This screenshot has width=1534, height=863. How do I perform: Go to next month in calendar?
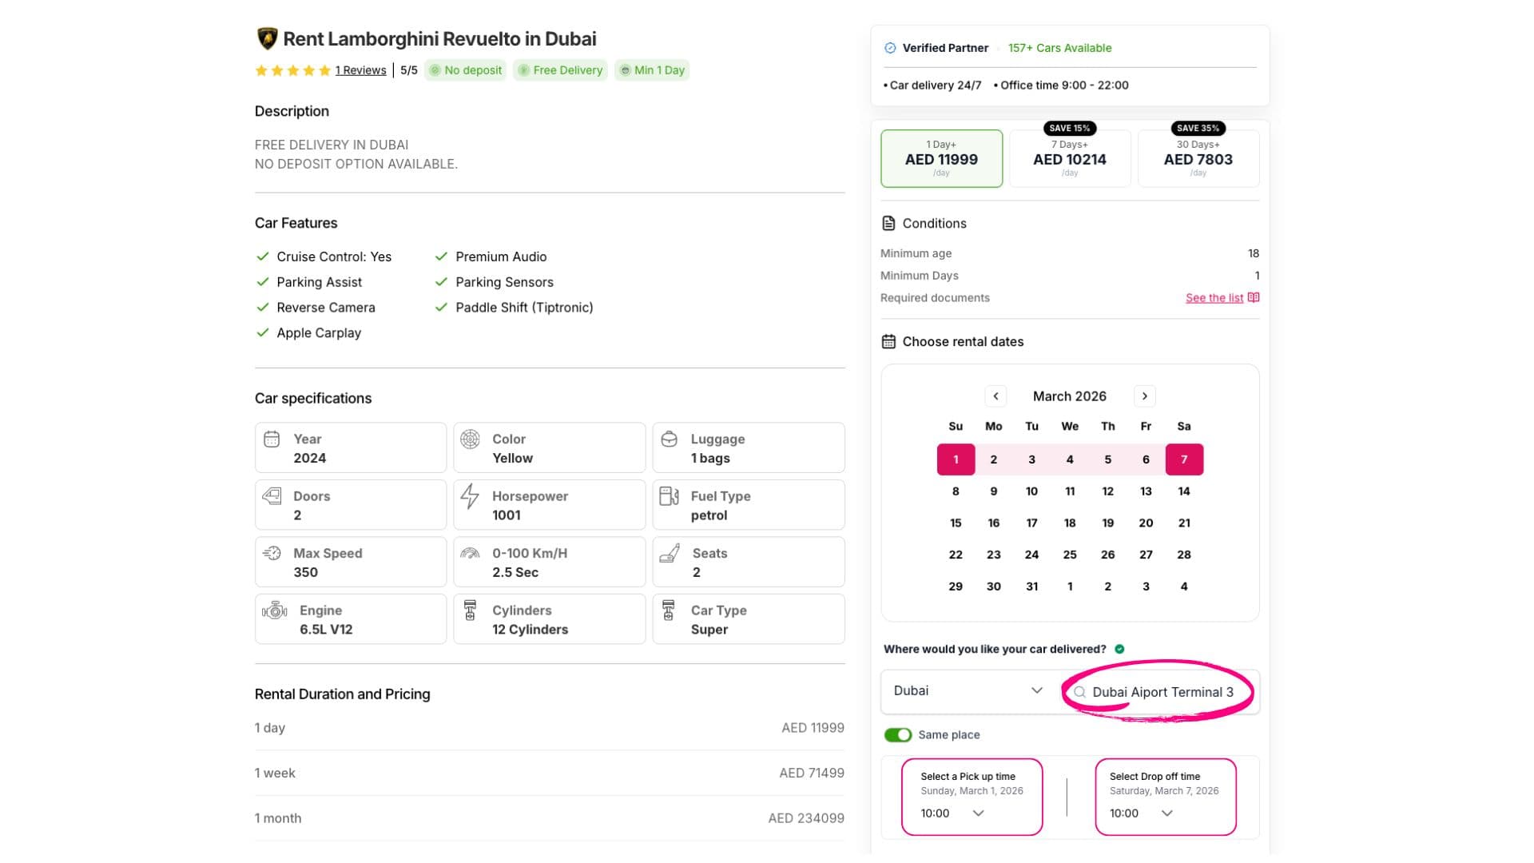click(x=1144, y=396)
